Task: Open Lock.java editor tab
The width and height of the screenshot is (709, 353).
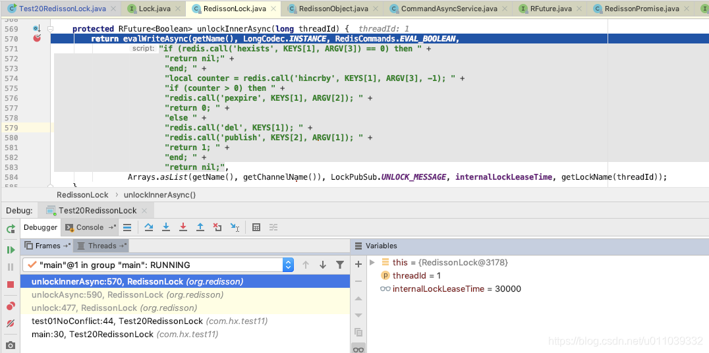Action: pyautogui.click(x=153, y=9)
